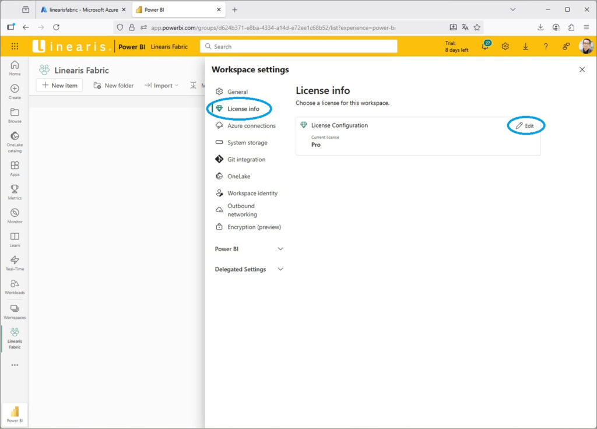
Task: Open browser extensions puzzle icon
Action: (x=571, y=27)
